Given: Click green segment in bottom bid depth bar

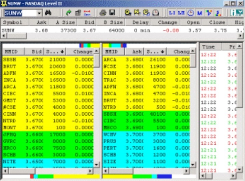Looking at the screenshot, I should [46, 177].
